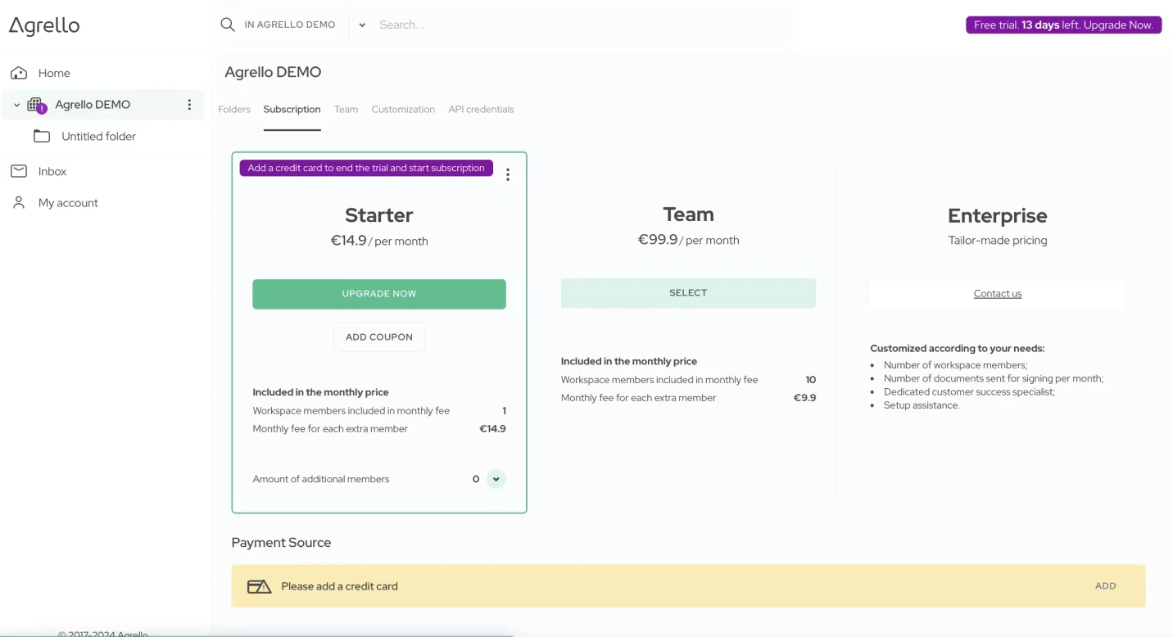Click ADD to add a credit card
Image resolution: width=1173 pixels, height=637 pixels.
coord(1105,585)
